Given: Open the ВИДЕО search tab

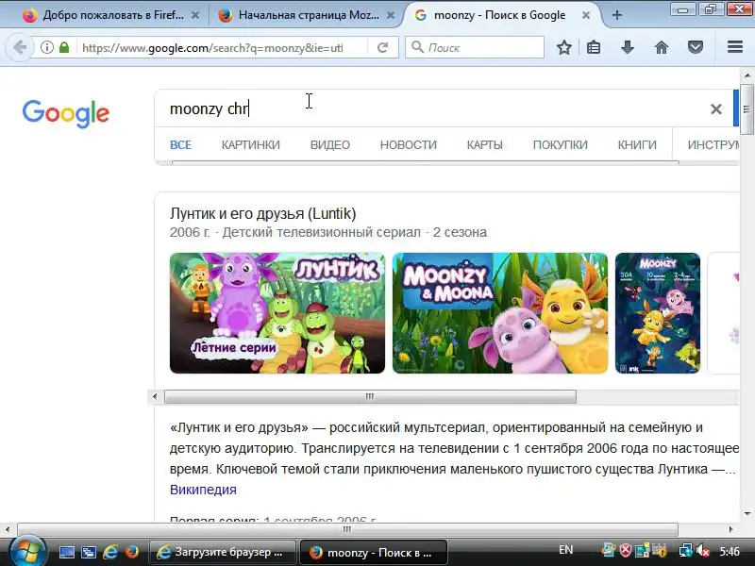Looking at the screenshot, I should click(x=329, y=145).
